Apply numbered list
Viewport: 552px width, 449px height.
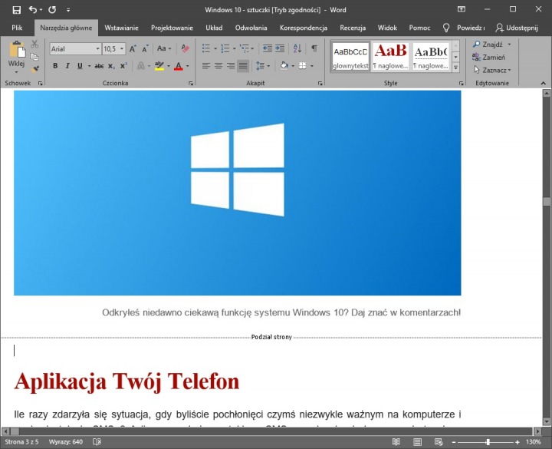pyautogui.click(x=225, y=48)
